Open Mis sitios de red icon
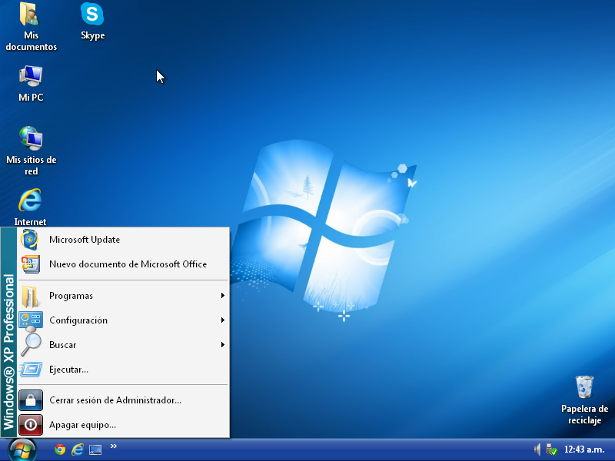This screenshot has height=461, width=615. point(31,151)
